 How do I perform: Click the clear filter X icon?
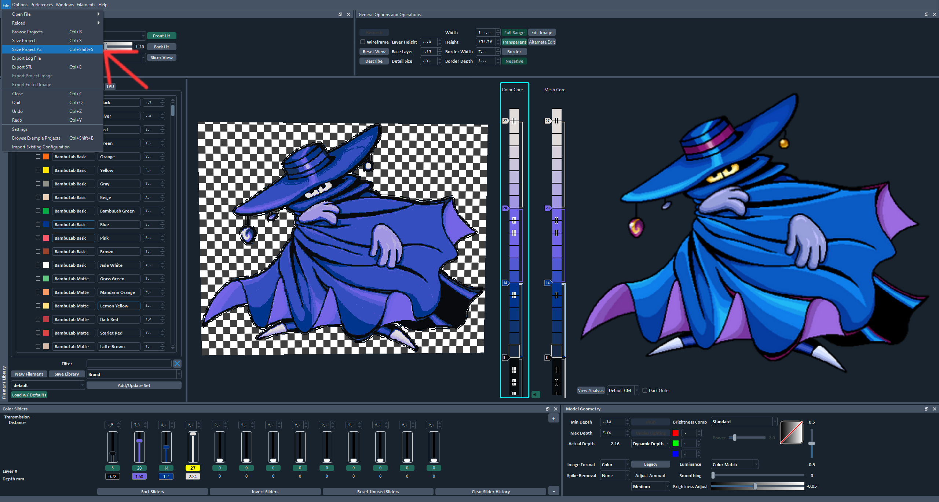coord(177,363)
